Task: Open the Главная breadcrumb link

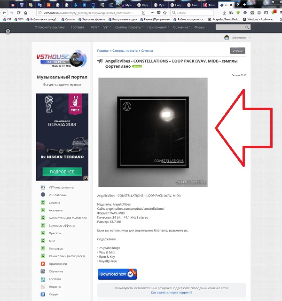Action: (103, 51)
